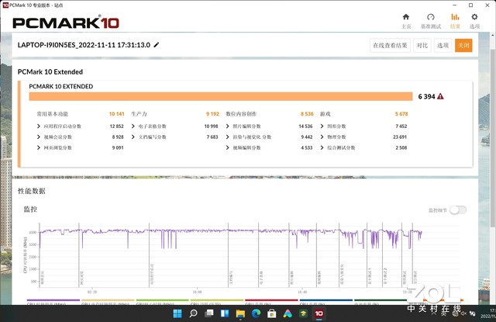
Task: Click the dark blue legend bar under chart
Action: (x=325, y=299)
